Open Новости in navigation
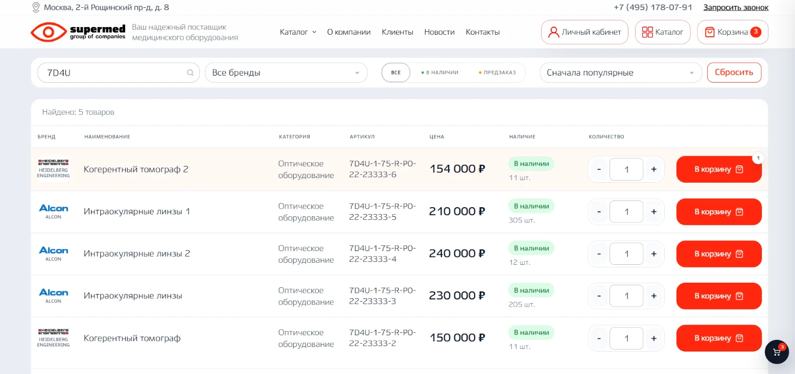Screen dimensions: 795x374 [x=439, y=32]
